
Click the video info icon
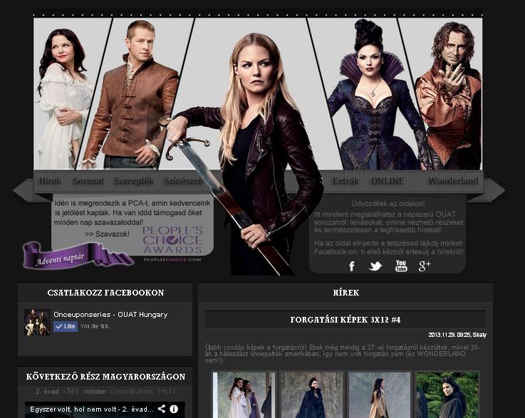tap(174, 409)
